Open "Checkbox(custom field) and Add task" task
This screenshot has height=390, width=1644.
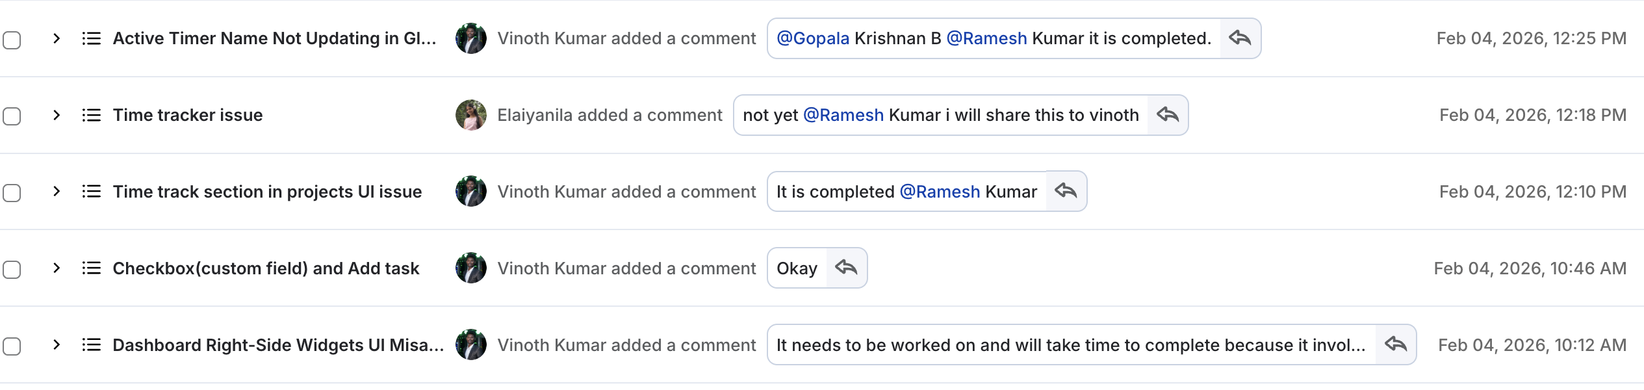(x=266, y=268)
